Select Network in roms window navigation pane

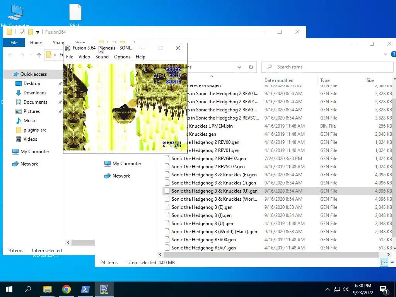pyautogui.click(x=121, y=176)
